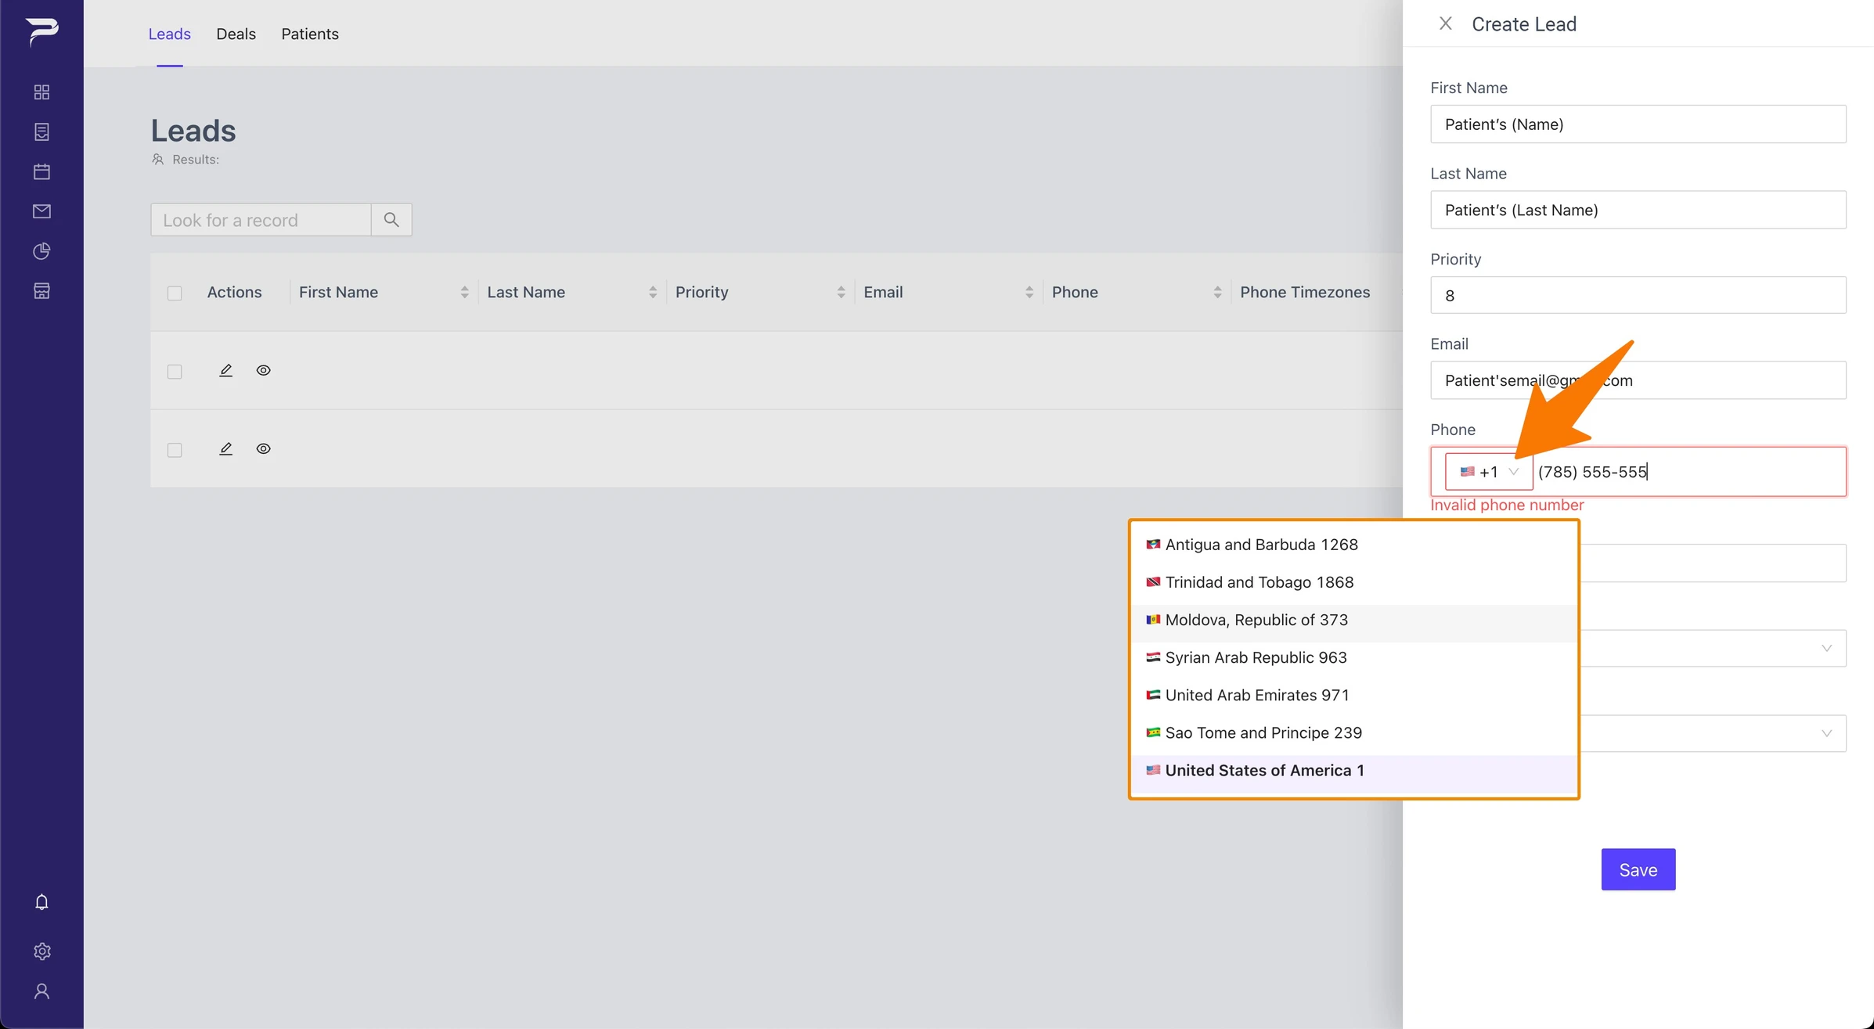Switch to the Patients tab
The image size is (1874, 1029).
coord(310,34)
